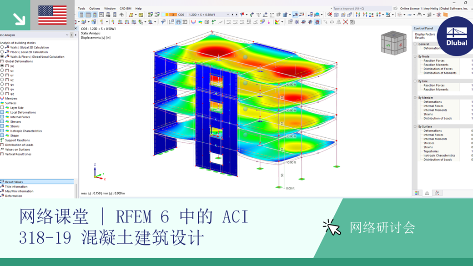
Task: Select Title Information in navigator list
Action: tap(16, 187)
